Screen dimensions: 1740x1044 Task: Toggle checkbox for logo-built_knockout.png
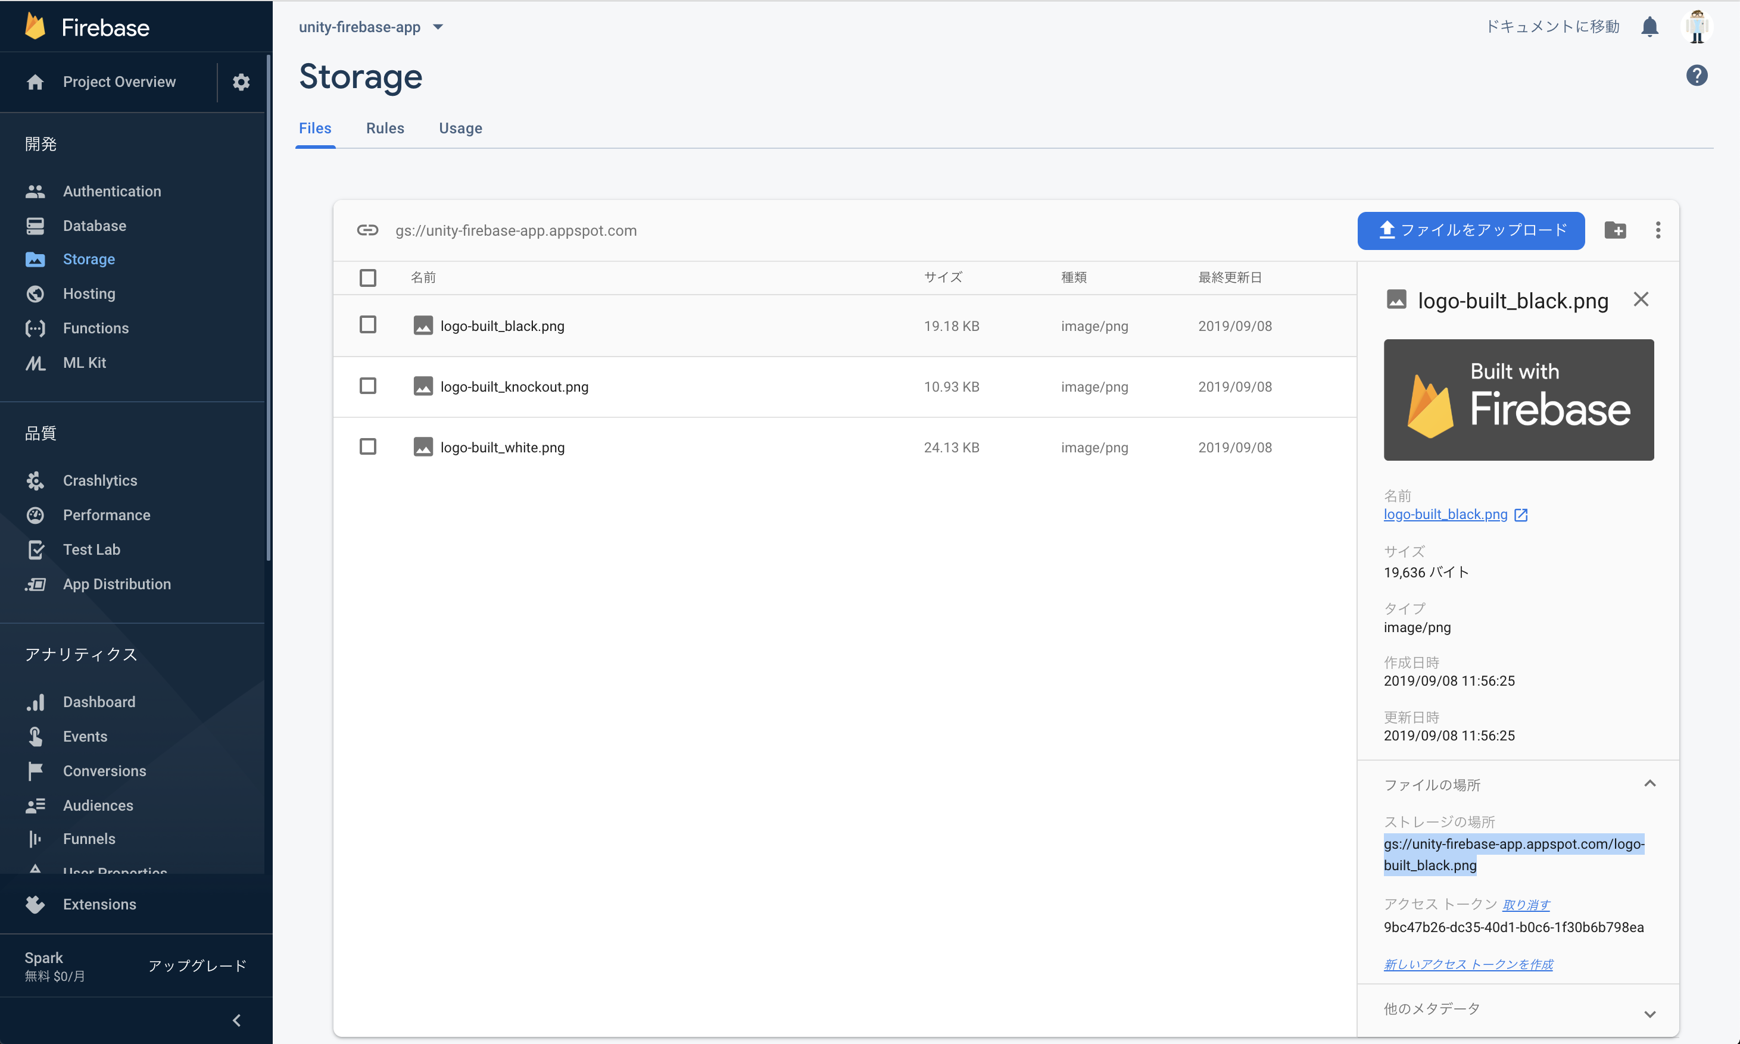[x=368, y=385]
